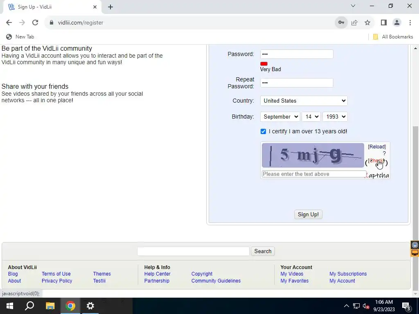Click the captcha image

[x=313, y=155]
